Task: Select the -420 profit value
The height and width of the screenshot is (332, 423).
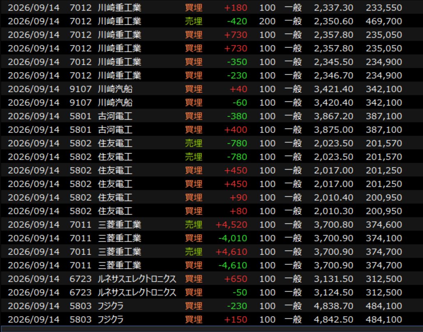Action: (x=237, y=21)
